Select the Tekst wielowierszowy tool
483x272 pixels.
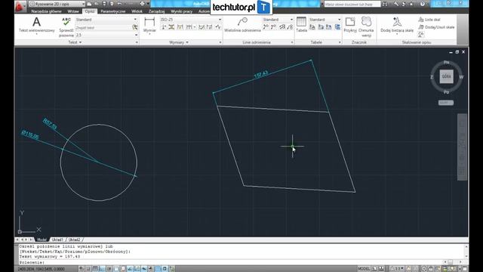(37, 25)
